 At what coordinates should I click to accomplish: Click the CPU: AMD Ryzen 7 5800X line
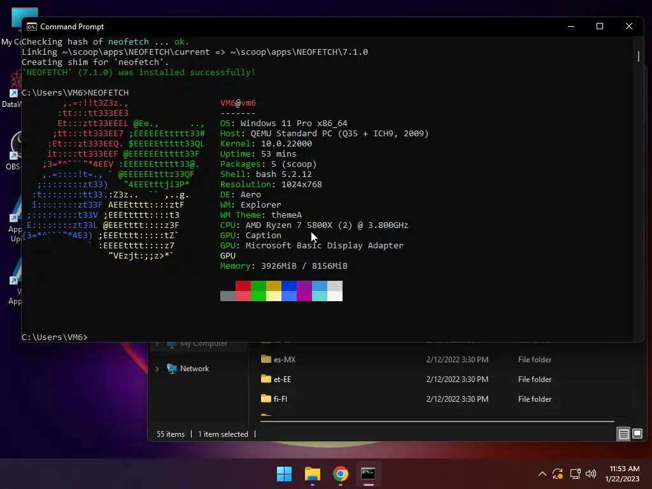[x=314, y=225]
